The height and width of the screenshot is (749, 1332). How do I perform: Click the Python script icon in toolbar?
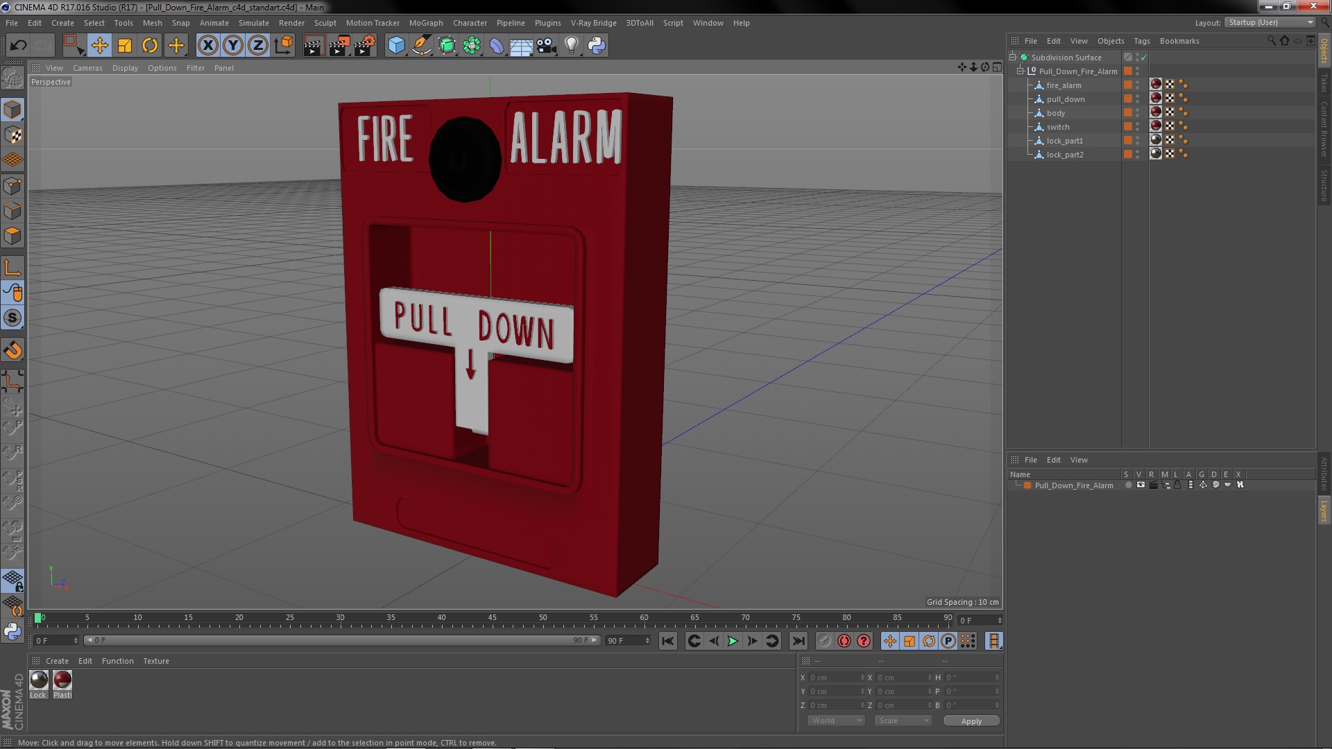click(597, 46)
